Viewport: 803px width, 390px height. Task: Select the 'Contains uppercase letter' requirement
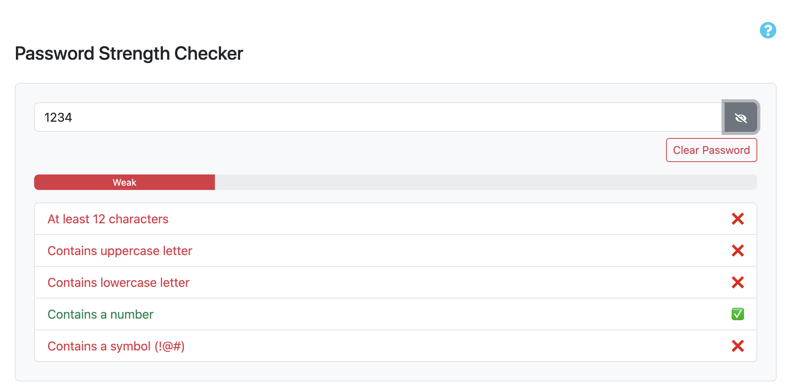click(x=120, y=251)
